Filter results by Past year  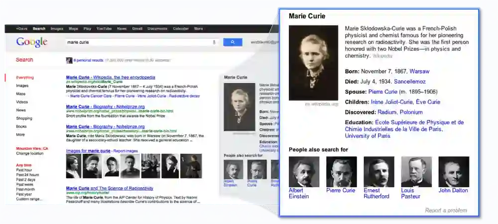(x=24, y=194)
